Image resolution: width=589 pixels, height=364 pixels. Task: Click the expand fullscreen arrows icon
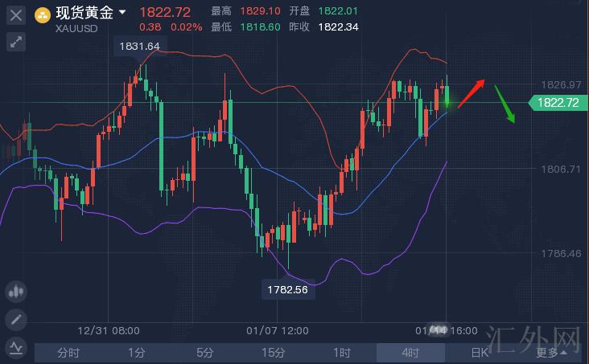coord(16,43)
